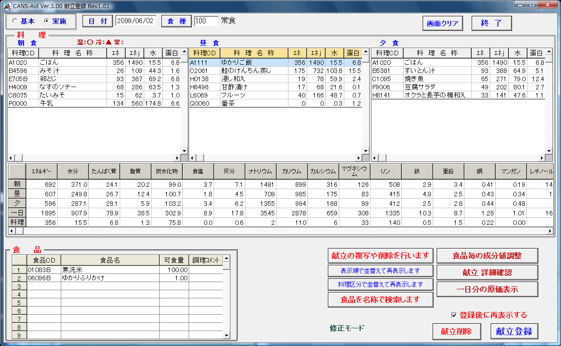
Task: Select the 実施 radio button
Action: [x=46, y=21]
